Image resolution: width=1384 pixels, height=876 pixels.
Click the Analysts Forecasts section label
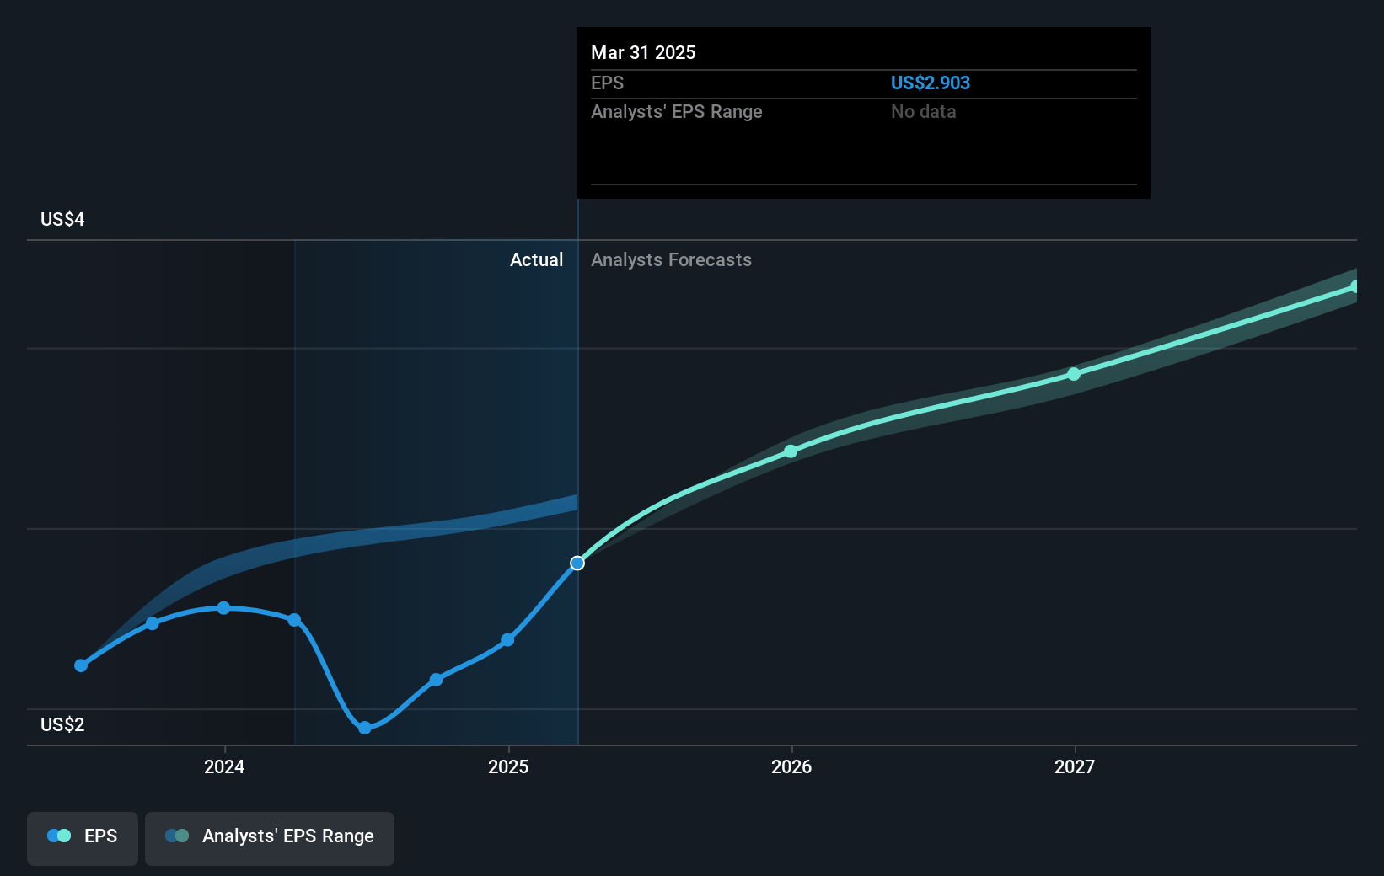point(671,260)
